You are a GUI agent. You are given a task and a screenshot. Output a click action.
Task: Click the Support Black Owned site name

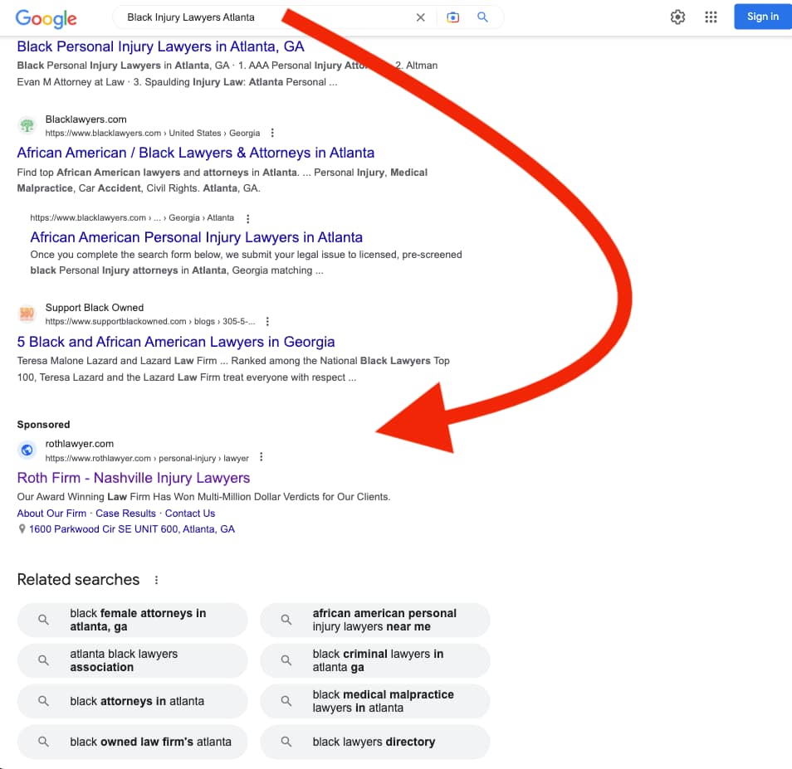tap(95, 308)
